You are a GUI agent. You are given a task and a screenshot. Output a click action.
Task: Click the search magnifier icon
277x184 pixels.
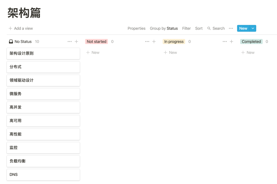209,28
